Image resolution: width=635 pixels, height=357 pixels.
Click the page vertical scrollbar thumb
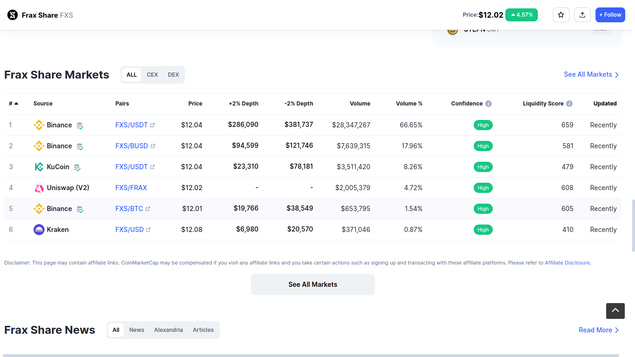click(633, 226)
